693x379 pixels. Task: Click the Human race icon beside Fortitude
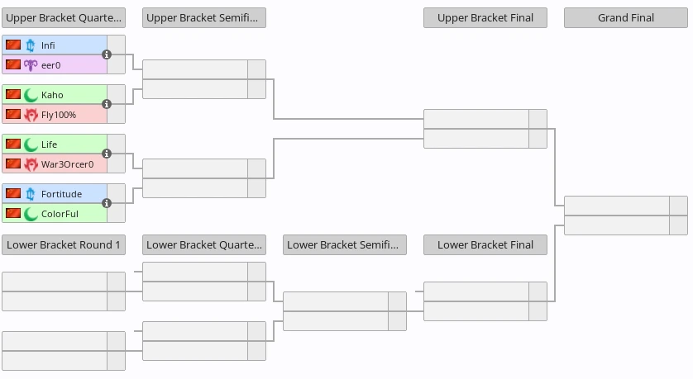tap(31, 193)
